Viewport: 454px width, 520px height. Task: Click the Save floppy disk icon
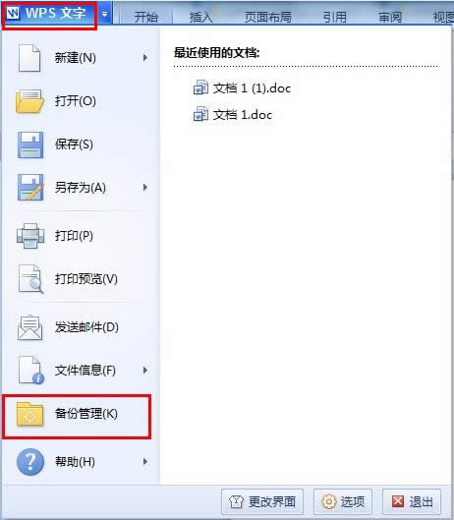click(30, 144)
